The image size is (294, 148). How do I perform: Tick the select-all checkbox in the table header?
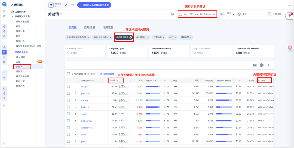pos(68,74)
